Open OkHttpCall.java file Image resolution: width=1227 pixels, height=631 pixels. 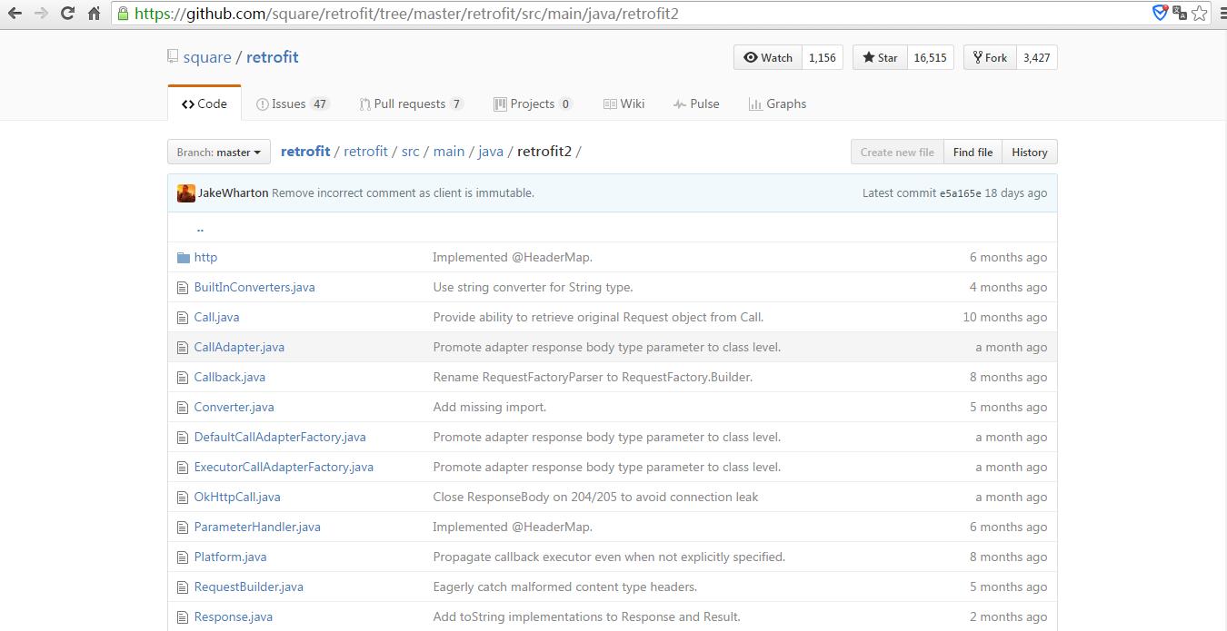pos(237,498)
